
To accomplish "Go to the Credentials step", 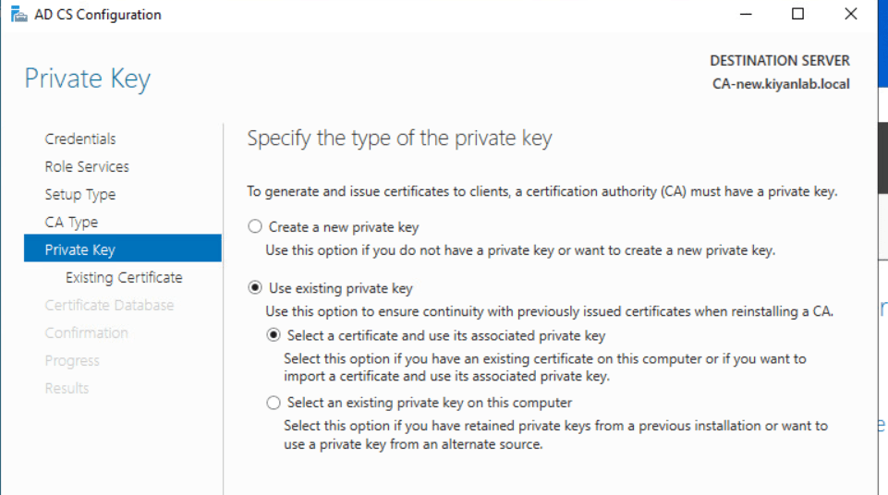I will point(80,139).
